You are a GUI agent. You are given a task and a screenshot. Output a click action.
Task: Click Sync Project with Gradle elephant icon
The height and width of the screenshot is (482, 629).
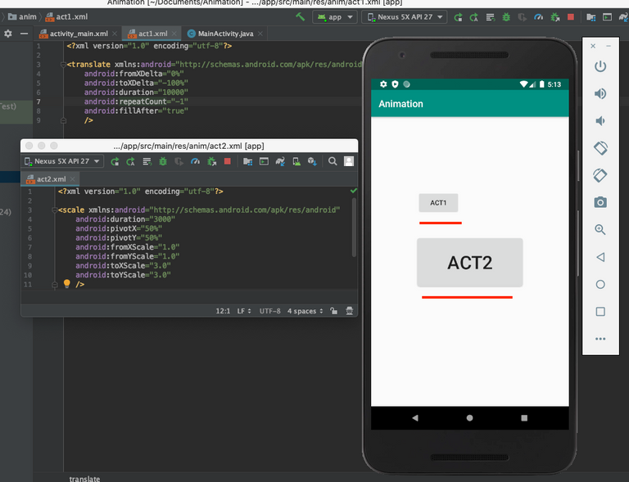tap(280, 161)
